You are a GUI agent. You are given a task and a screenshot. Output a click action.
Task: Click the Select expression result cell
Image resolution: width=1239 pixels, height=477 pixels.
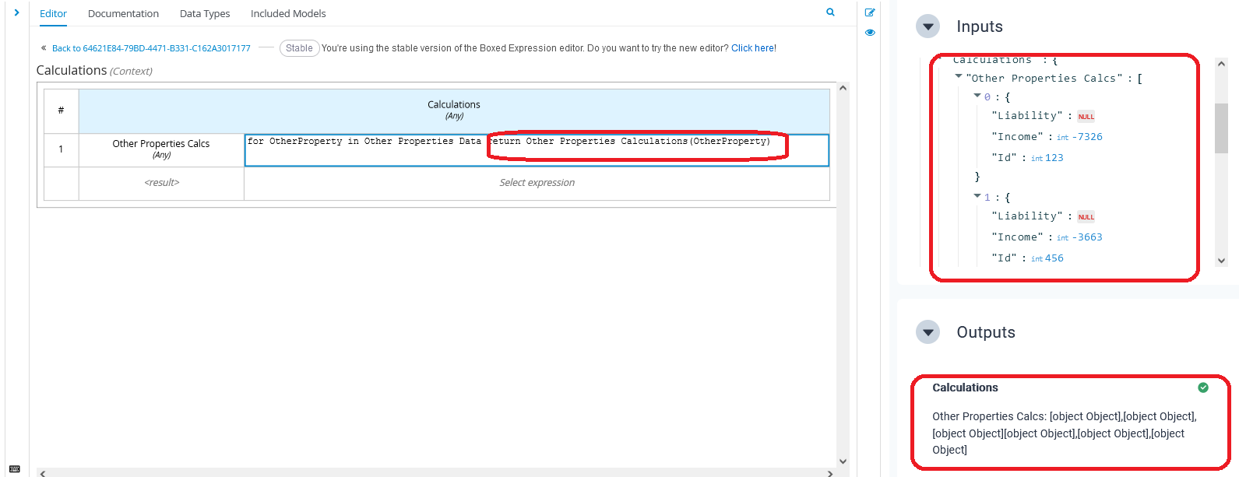click(537, 183)
